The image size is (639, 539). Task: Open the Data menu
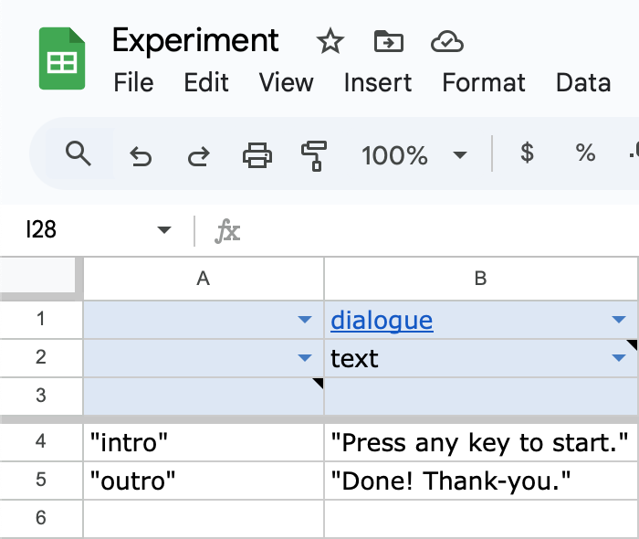point(583,83)
